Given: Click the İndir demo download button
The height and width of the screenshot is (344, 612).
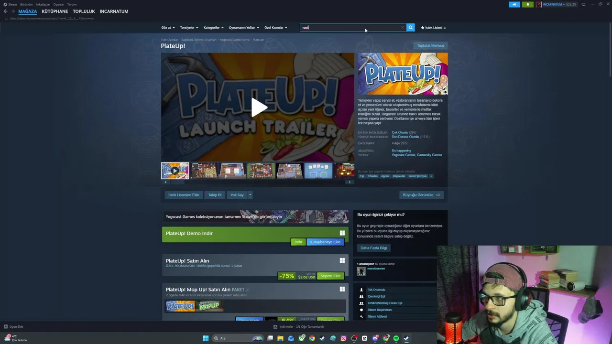Looking at the screenshot, I should pos(298,242).
